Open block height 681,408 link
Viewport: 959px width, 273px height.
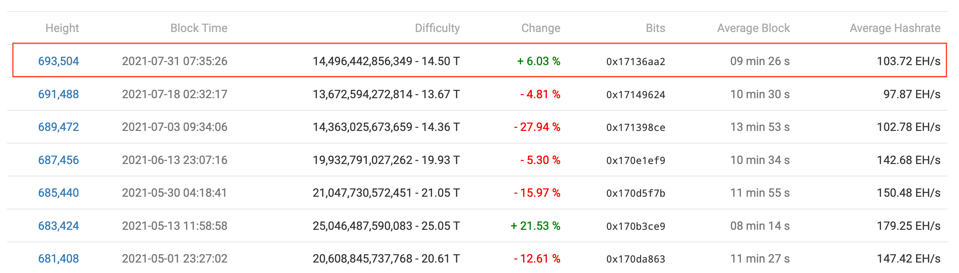point(58,258)
